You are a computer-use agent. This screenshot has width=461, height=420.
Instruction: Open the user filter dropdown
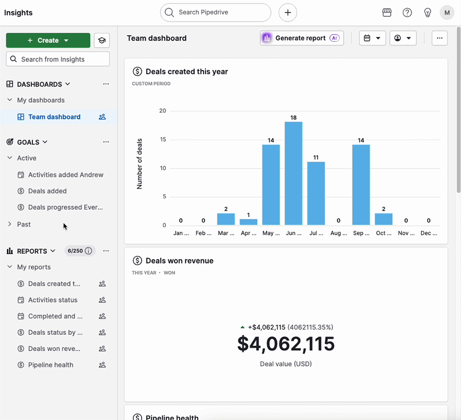[x=403, y=38]
